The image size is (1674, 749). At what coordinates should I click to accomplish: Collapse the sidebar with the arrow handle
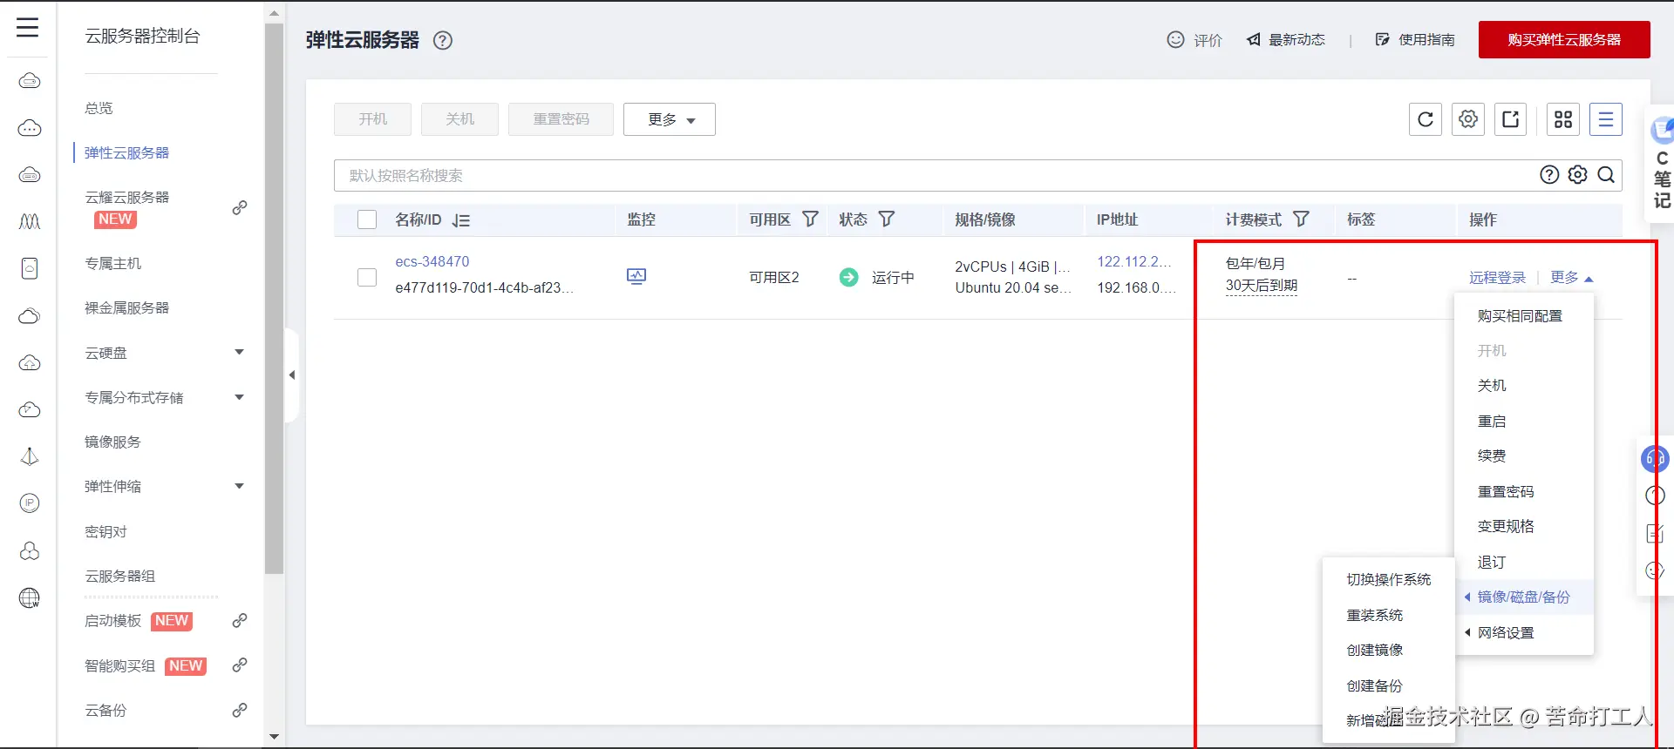[x=292, y=375]
